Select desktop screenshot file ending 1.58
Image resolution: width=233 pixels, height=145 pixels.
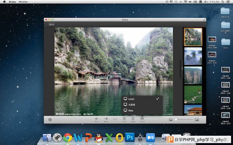[x=225, y=103]
